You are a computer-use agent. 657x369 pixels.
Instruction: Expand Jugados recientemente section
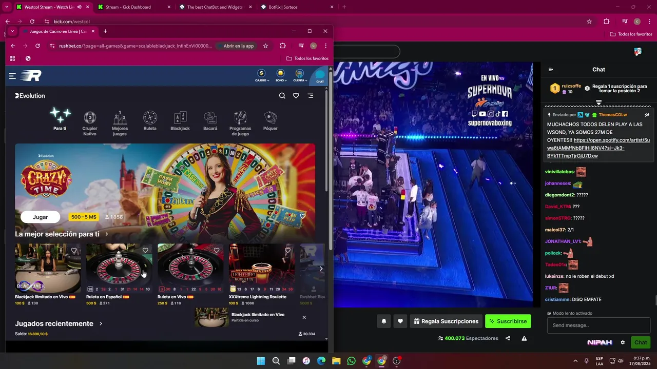point(101,324)
